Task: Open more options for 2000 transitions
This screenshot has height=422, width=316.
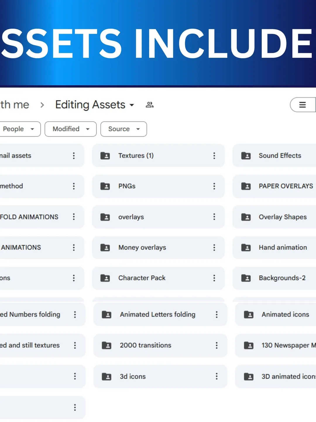Action: click(217, 346)
